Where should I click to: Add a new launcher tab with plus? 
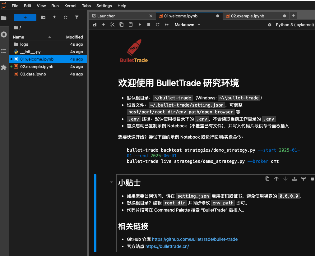pos(294,16)
